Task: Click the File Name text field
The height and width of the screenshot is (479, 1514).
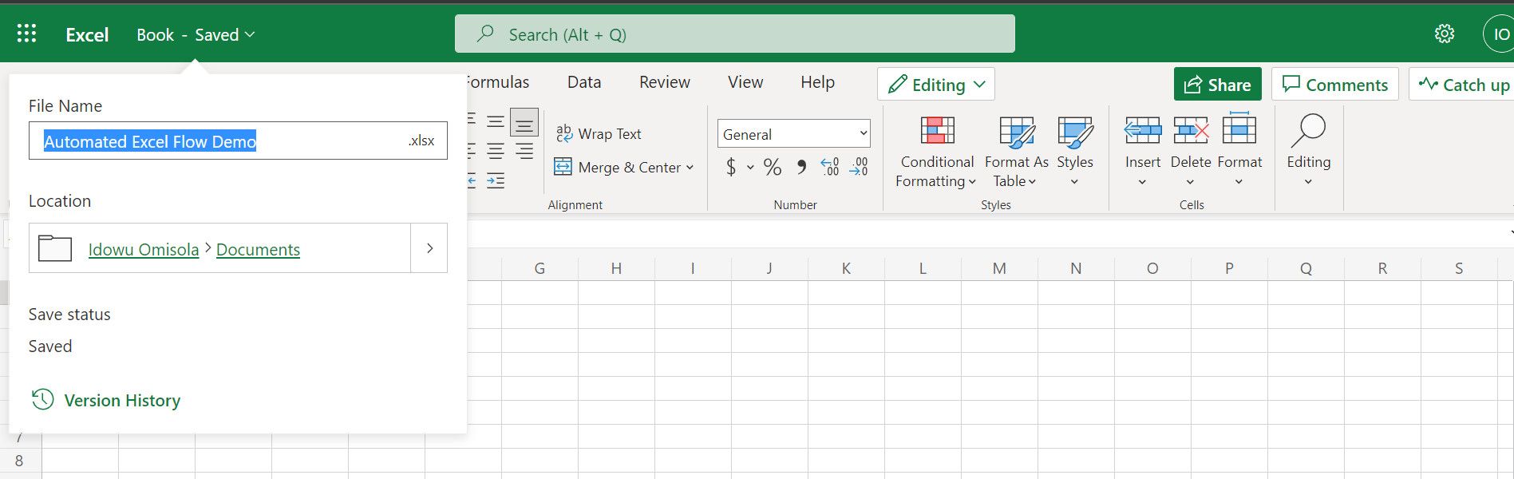Action: [238, 141]
